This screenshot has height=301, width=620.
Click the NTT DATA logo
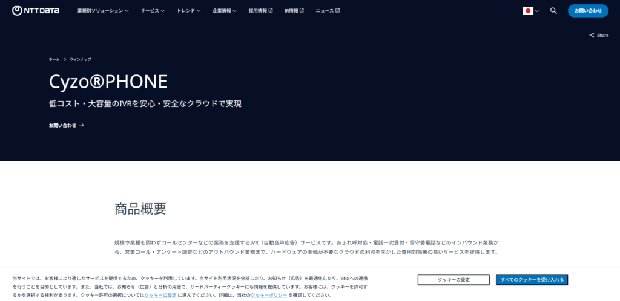point(36,11)
